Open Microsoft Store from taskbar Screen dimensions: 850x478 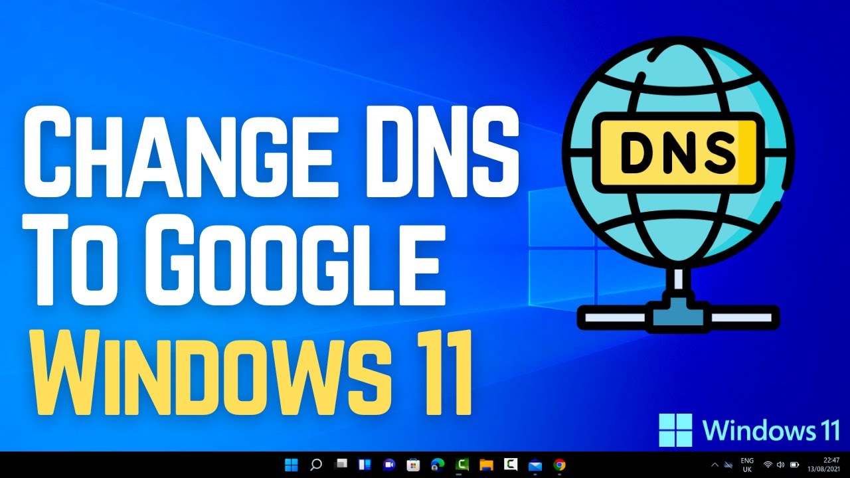click(x=413, y=465)
